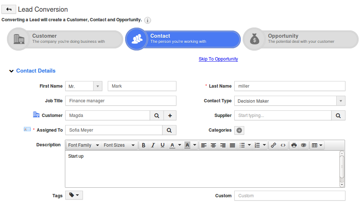Switch to the Customer step
This screenshot has height=209, width=363.
point(65,39)
